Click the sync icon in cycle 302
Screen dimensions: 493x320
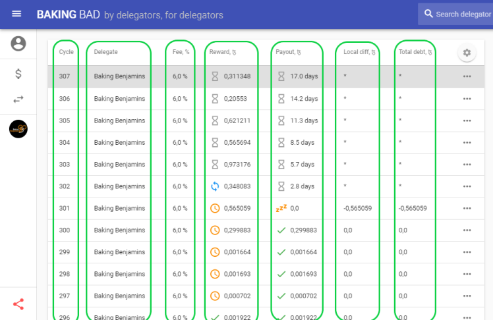215,186
